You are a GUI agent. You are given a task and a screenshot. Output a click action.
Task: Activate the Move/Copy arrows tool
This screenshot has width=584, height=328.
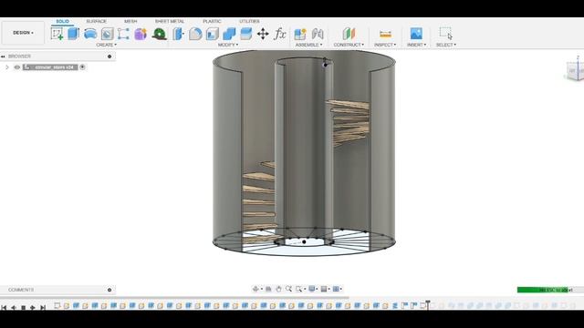click(263, 34)
